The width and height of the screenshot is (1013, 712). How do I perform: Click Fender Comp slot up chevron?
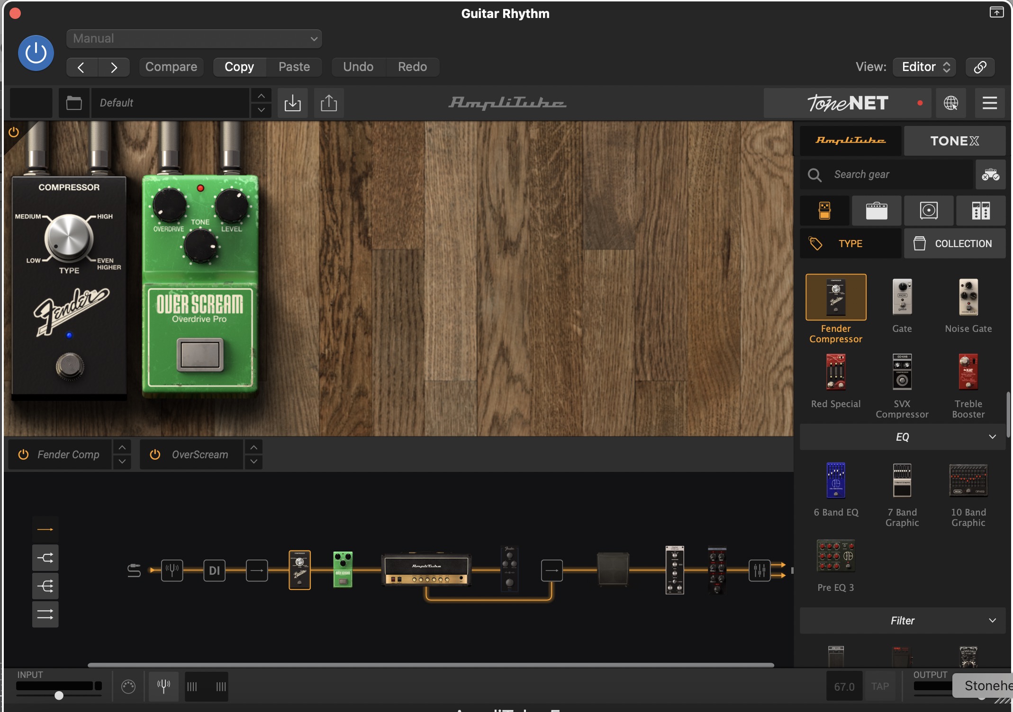pos(122,447)
